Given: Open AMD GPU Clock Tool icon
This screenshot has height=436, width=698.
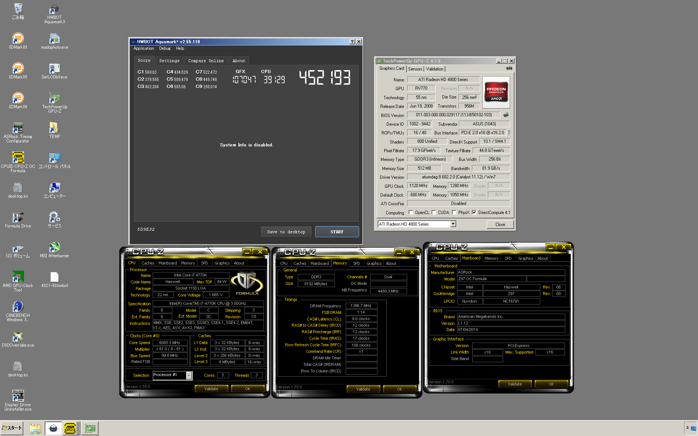Looking at the screenshot, I should (18, 281).
